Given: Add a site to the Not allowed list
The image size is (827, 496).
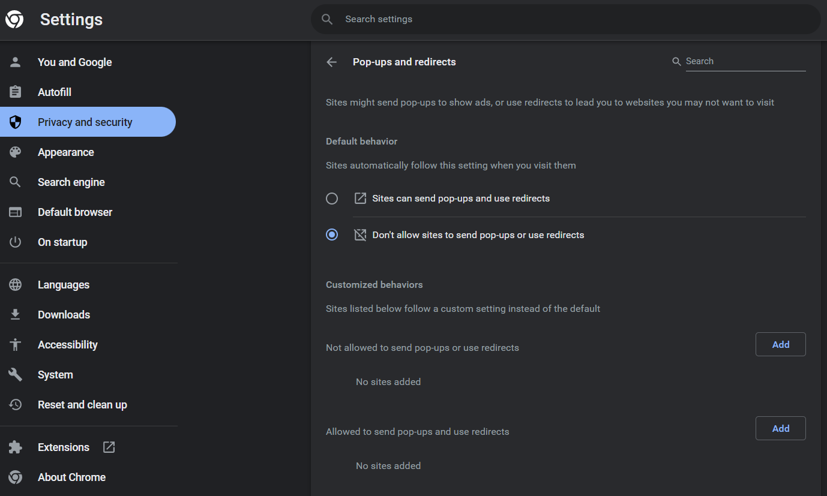Looking at the screenshot, I should coord(780,344).
